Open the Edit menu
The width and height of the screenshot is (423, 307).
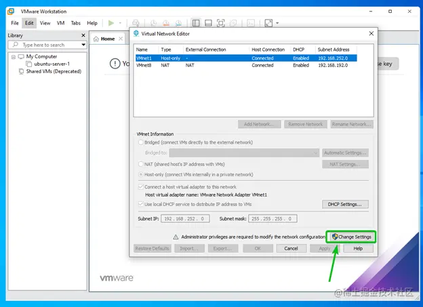(29, 23)
